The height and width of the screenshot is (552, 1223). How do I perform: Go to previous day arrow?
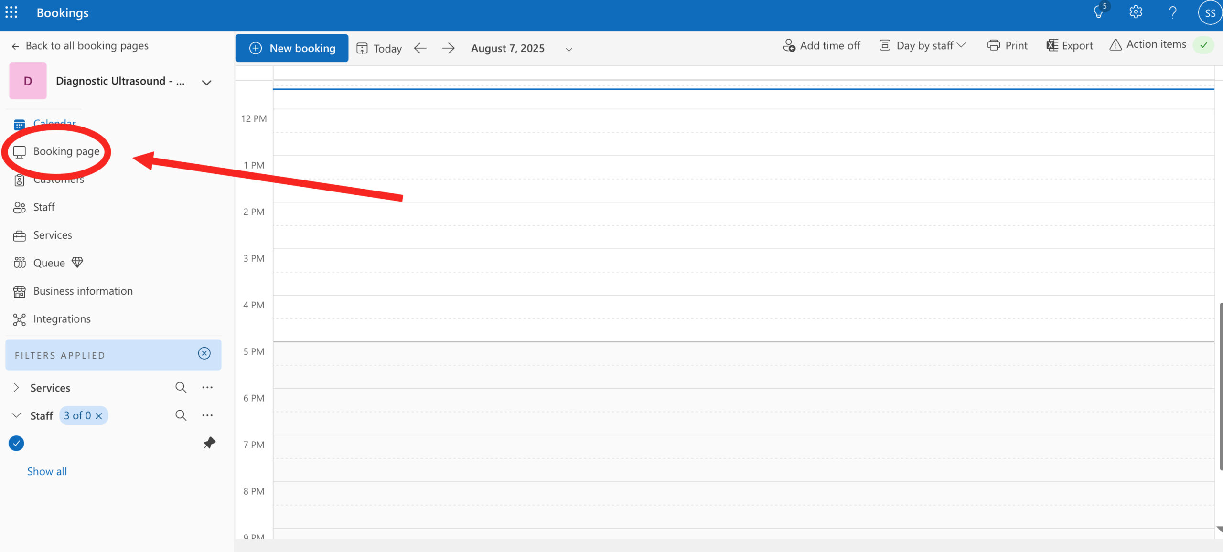point(420,48)
